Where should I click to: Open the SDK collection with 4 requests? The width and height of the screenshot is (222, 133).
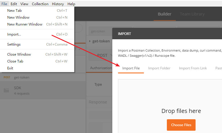(43, 90)
